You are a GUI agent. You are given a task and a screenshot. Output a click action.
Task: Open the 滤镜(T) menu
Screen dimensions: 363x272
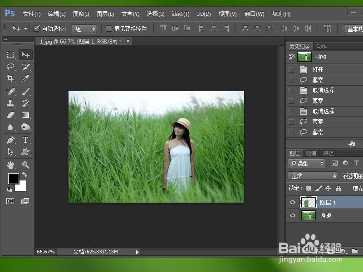click(x=181, y=14)
